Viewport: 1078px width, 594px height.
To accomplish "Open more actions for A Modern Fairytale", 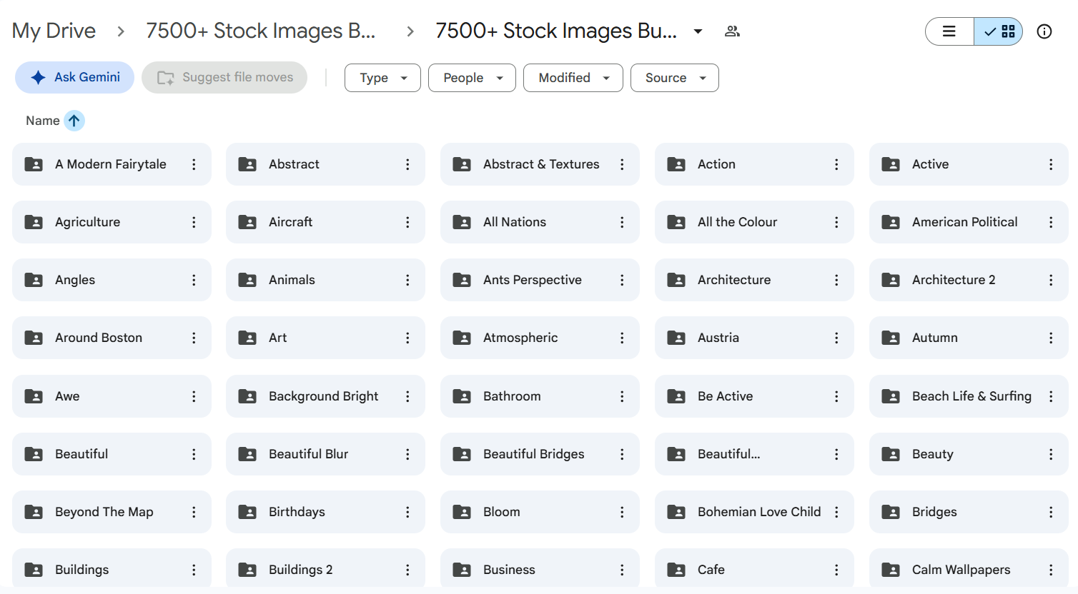I will [194, 164].
